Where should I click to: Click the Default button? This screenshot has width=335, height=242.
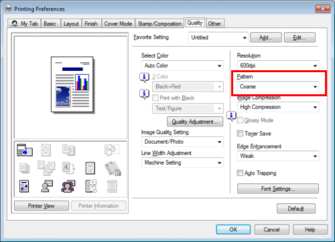(296, 209)
